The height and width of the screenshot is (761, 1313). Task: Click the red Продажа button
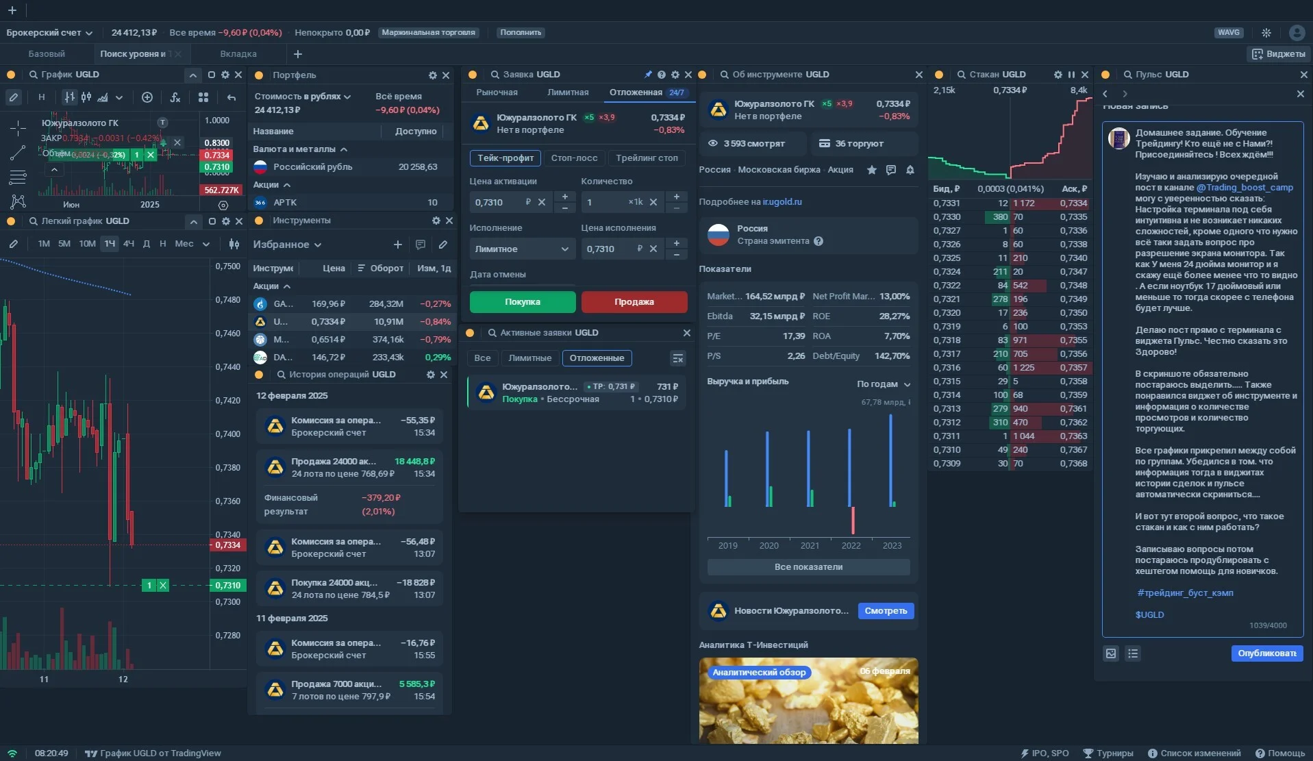click(634, 302)
